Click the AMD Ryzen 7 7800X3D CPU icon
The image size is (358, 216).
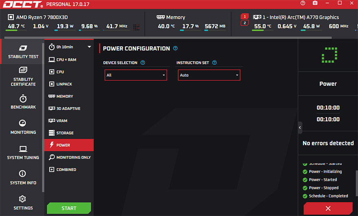[x=11, y=17]
